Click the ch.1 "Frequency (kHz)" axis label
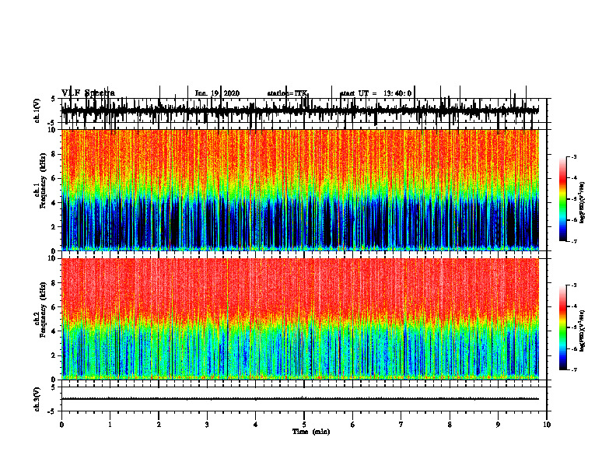 [44, 180]
